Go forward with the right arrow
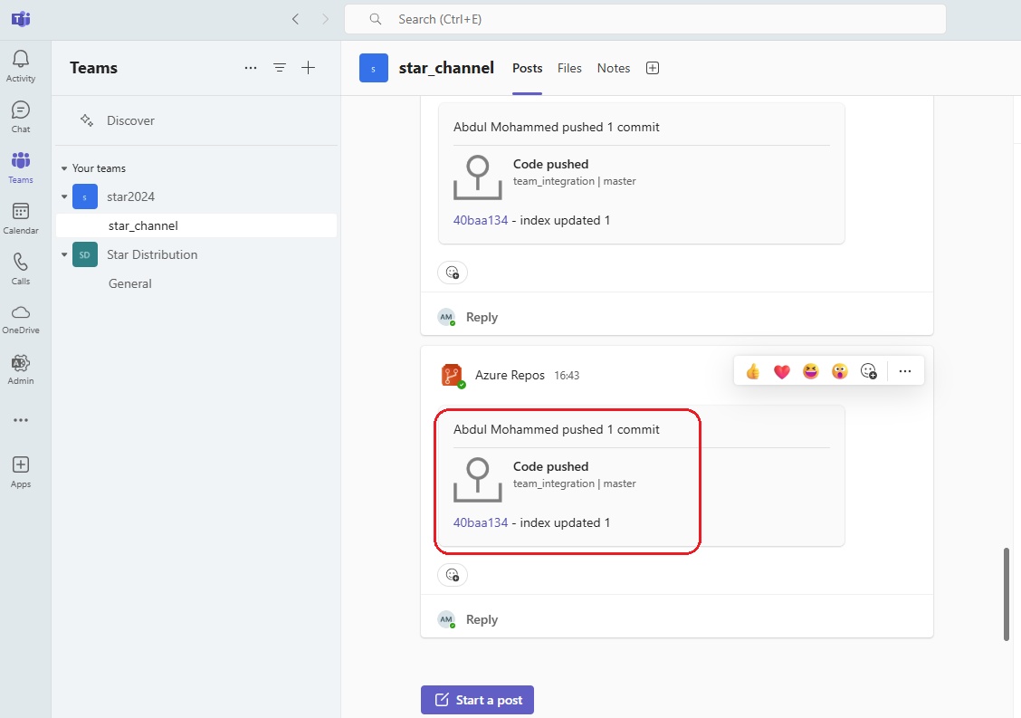The height and width of the screenshot is (718, 1021). click(x=326, y=19)
